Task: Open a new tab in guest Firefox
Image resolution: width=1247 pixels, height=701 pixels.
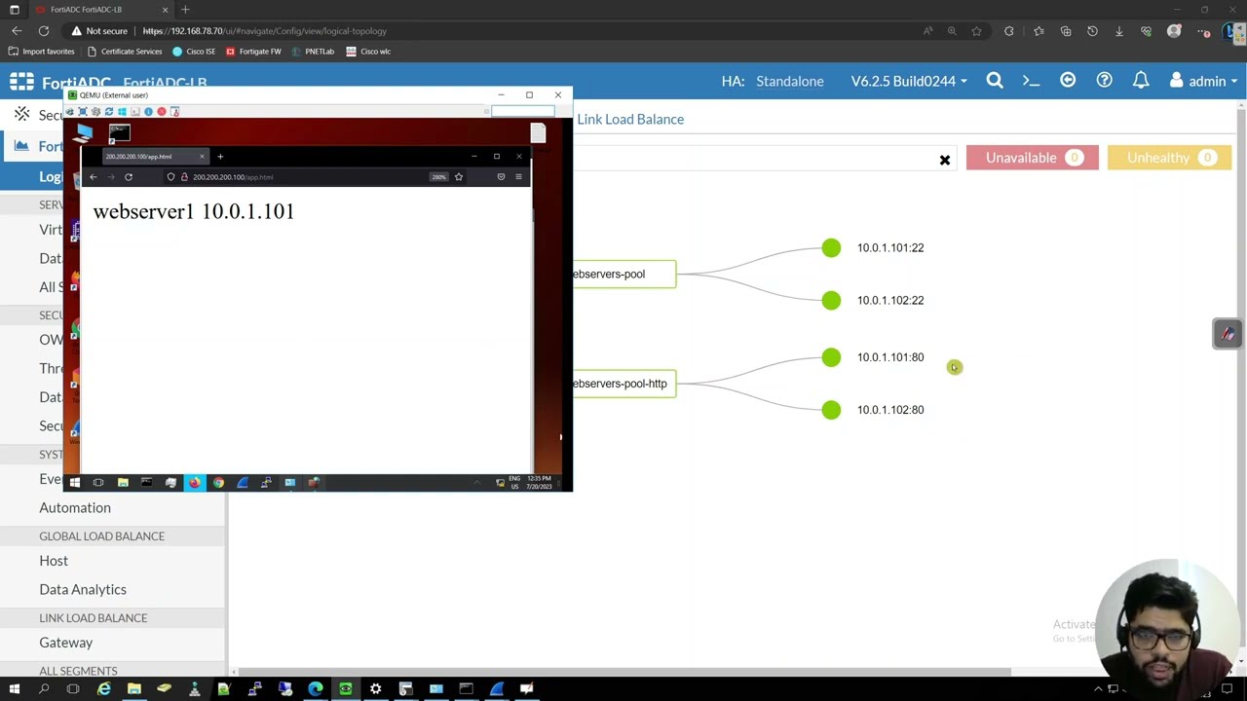Action: point(220,157)
